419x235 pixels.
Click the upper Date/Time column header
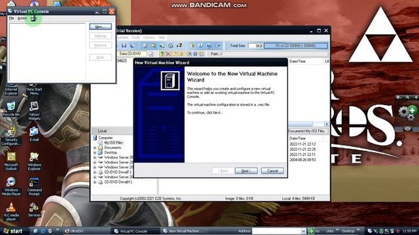(x=297, y=61)
